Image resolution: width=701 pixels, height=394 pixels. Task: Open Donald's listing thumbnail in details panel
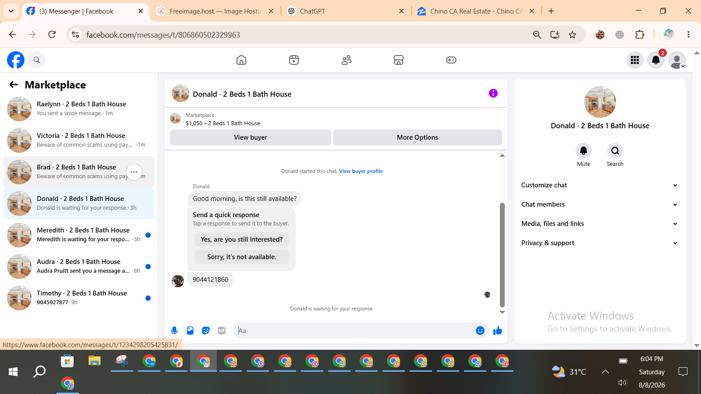[x=600, y=102]
